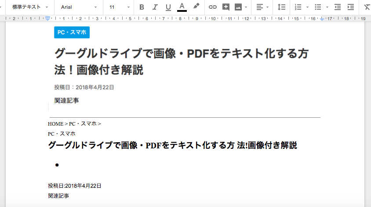
Task: Click the left indent marker on ruler
Action: tap(48, 19)
